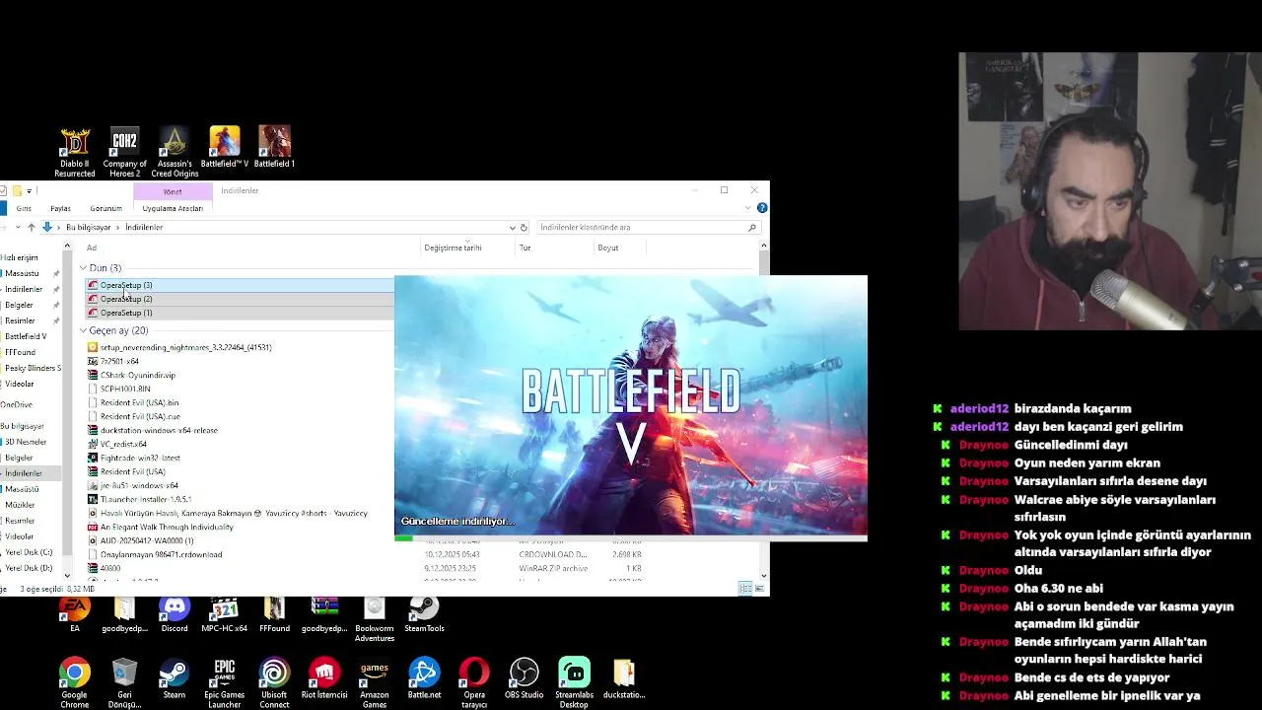The image size is (1262, 710).
Task: Click the refresh button beside address bar
Action: (524, 227)
